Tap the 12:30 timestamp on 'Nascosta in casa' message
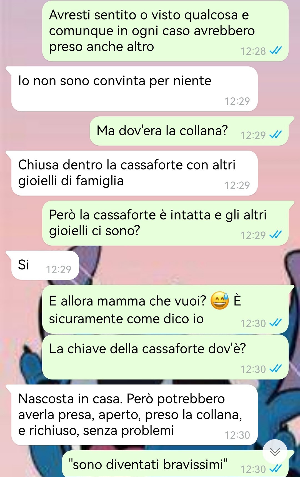Image resolution: width=300 pixels, height=477 pixels. [237, 435]
